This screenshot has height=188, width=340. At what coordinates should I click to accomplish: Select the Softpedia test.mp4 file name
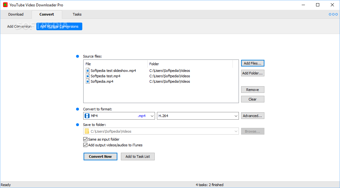pos(105,76)
